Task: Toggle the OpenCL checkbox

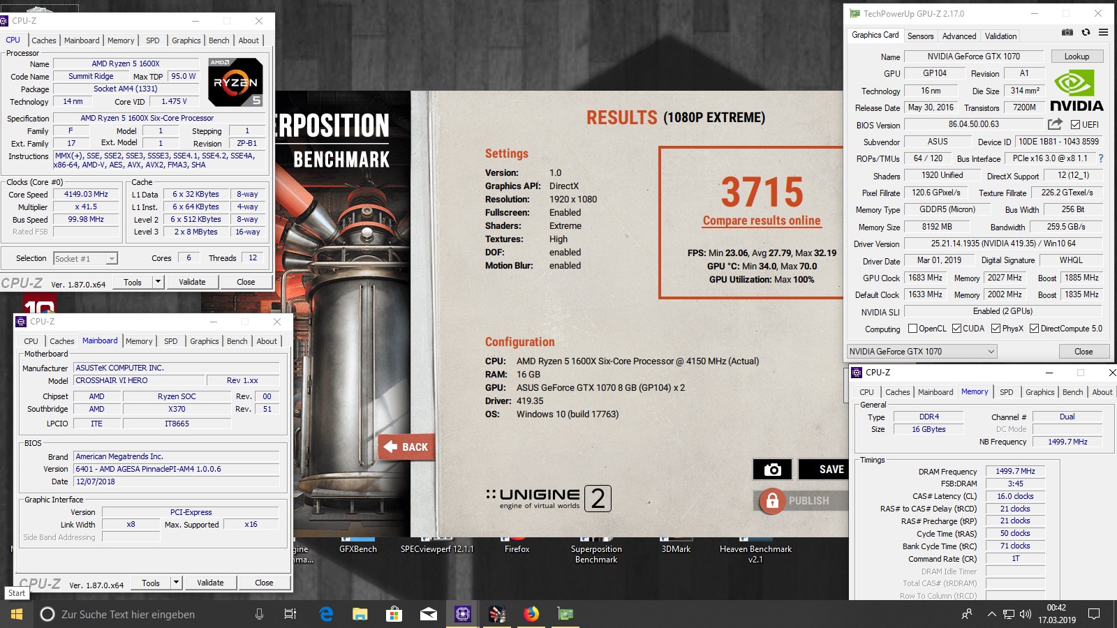Action: (x=912, y=329)
